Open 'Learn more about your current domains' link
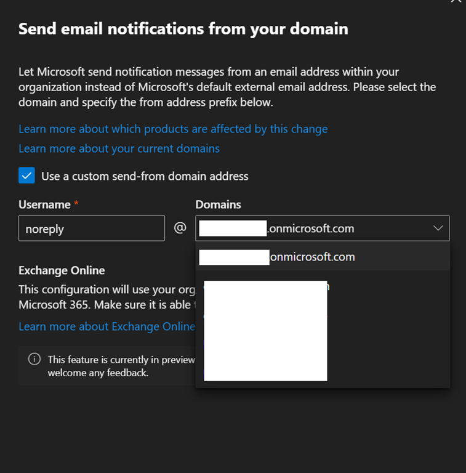The width and height of the screenshot is (466, 473). [x=119, y=148]
